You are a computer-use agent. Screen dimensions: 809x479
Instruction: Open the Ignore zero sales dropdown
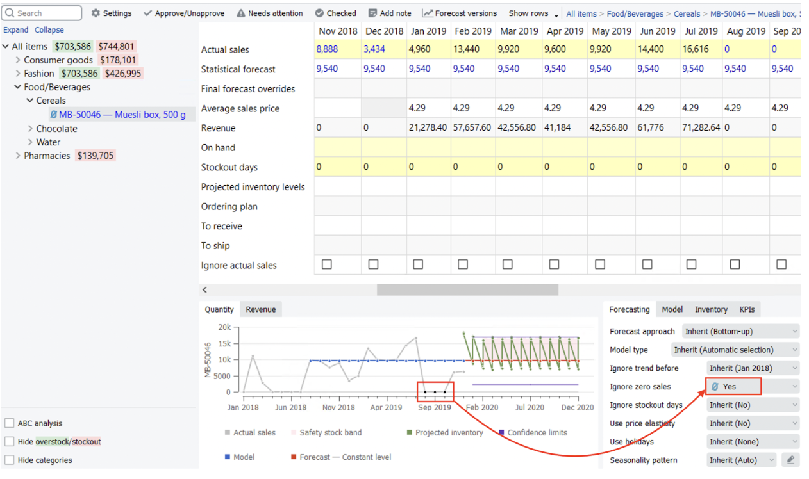pyautogui.click(x=753, y=387)
